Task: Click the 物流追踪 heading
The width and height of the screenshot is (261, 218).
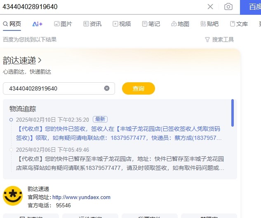Action: point(23,109)
